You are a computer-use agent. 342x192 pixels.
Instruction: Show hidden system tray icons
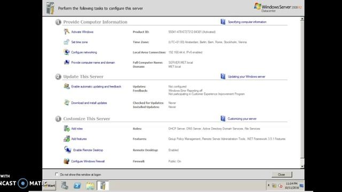pos(268,186)
